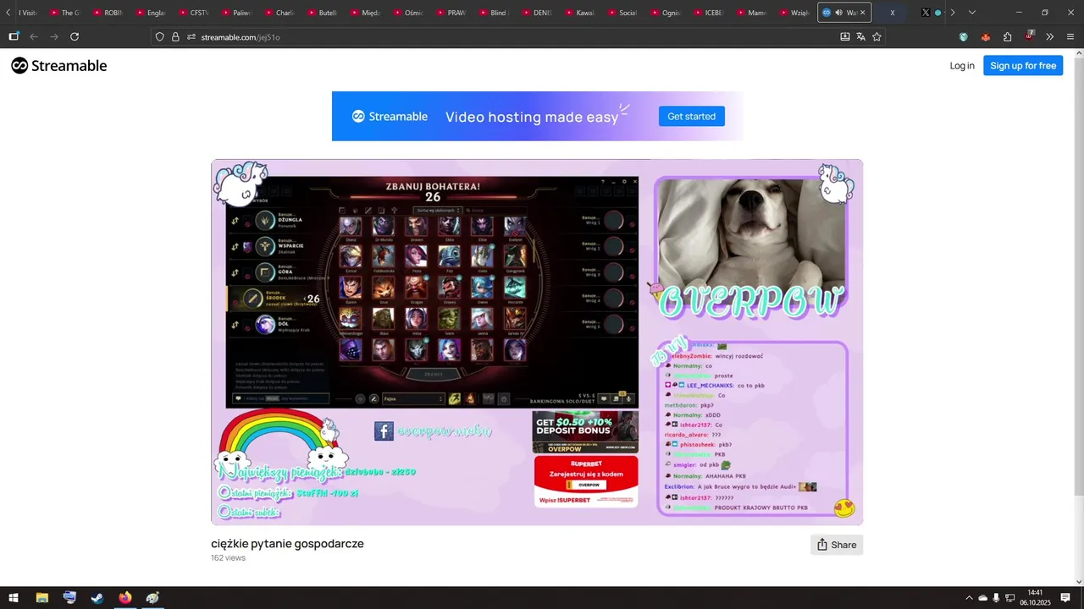
Task: Click the tracking protection shield icon
Action: point(159,36)
